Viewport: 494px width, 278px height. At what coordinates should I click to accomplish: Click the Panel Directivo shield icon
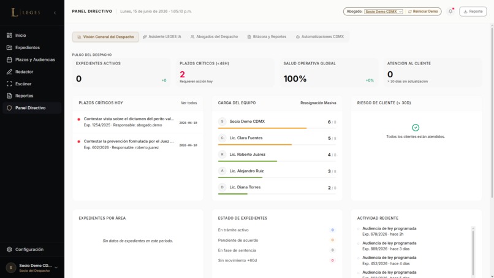coord(9,108)
